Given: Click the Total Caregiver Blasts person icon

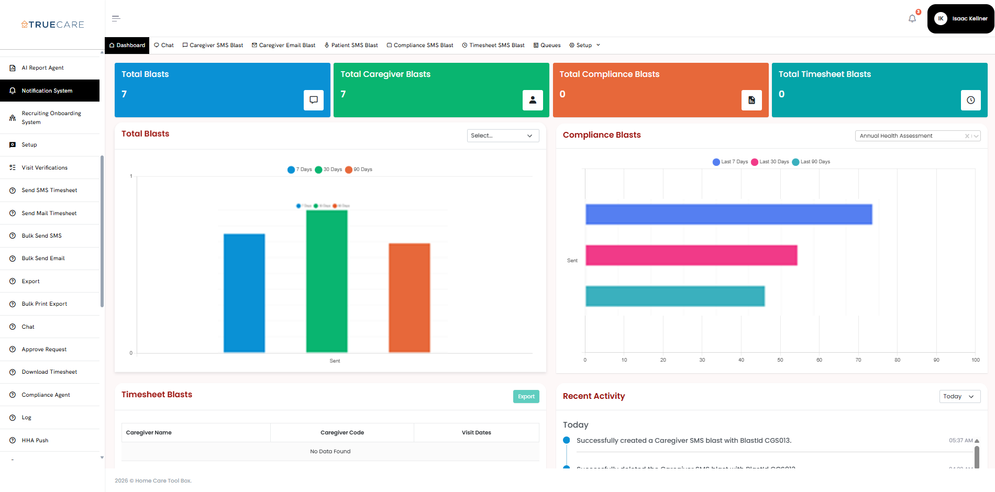Looking at the screenshot, I should (533, 100).
